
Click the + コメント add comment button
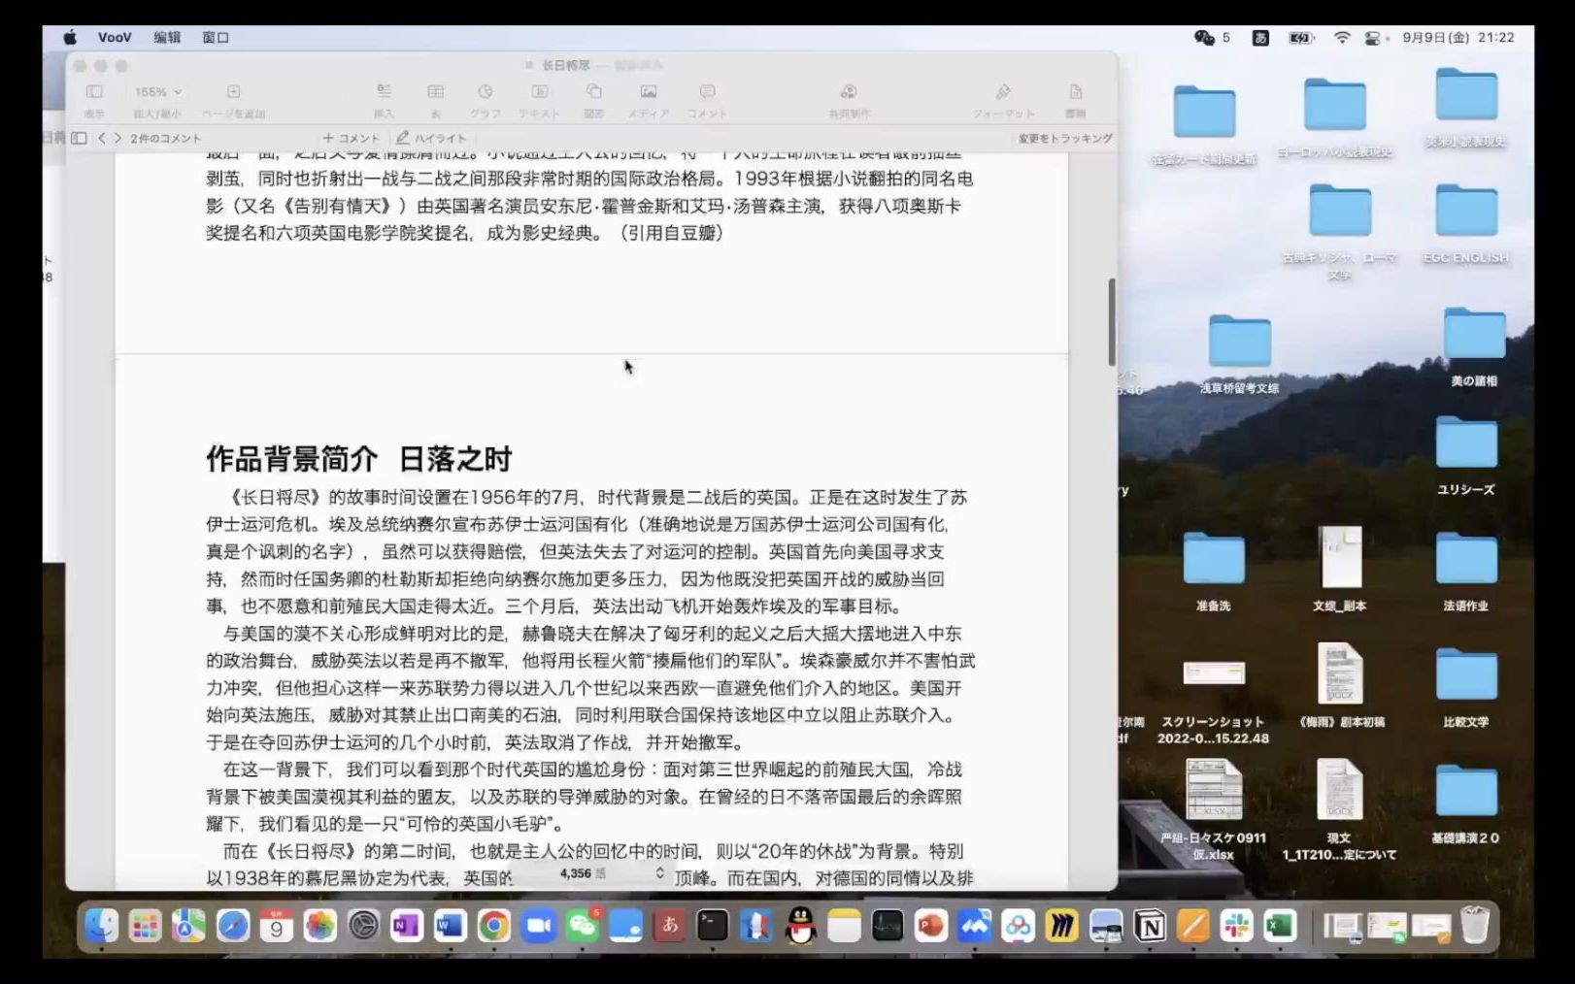tap(351, 138)
